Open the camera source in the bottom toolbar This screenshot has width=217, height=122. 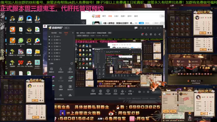[100, 91]
